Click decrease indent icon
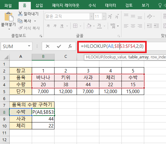The image size is (166, 144). pyautogui.click(x=149, y=26)
